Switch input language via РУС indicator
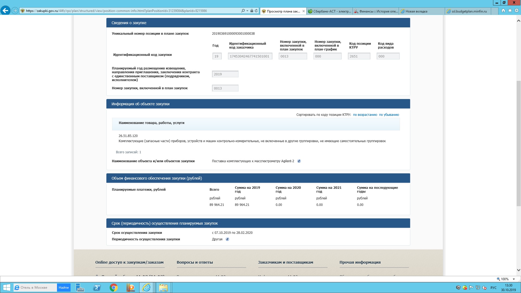Image resolution: width=521 pixels, height=293 pixels. coord(494,288)
